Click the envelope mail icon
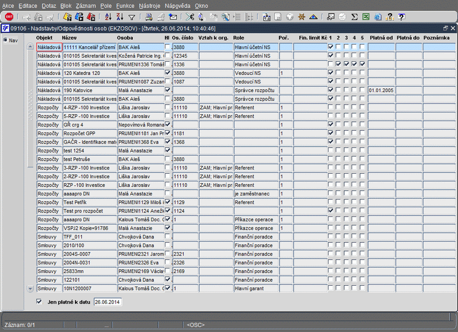 (173, 17)
